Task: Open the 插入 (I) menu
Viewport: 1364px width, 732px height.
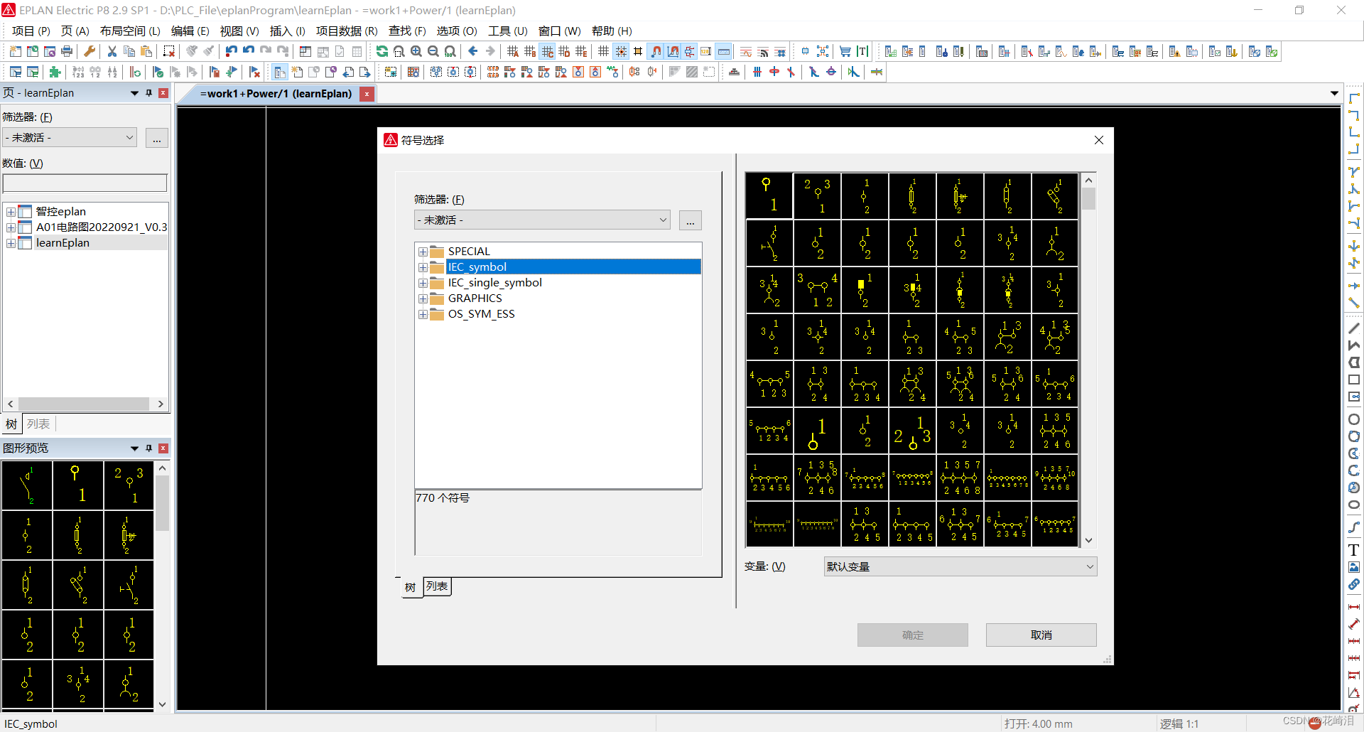Action: tap(288, 31)
